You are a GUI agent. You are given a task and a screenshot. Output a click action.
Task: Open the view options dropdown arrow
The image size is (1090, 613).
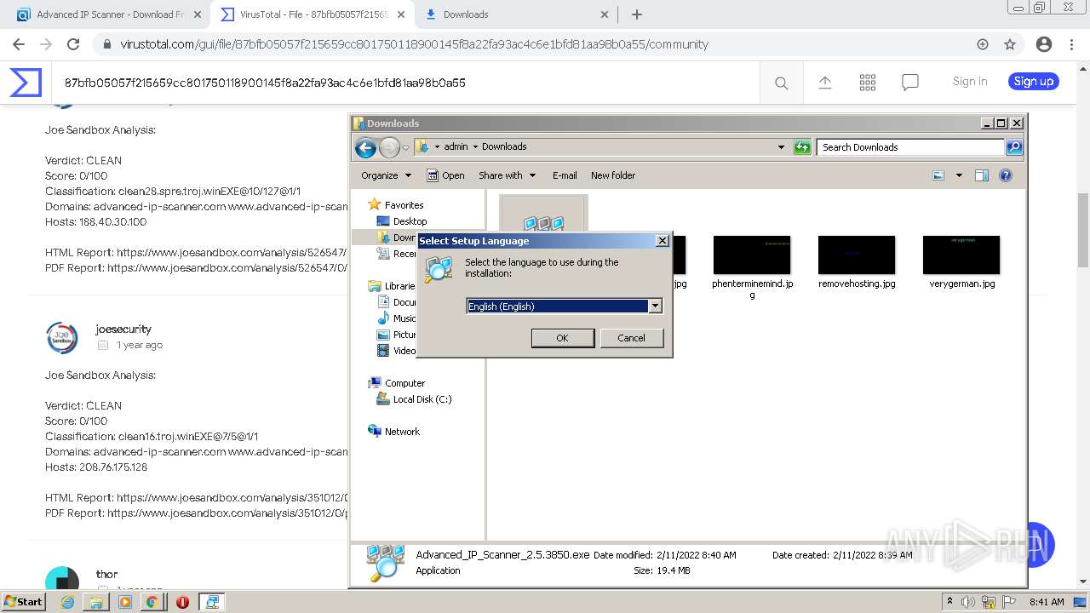click(x=959, y=175)
